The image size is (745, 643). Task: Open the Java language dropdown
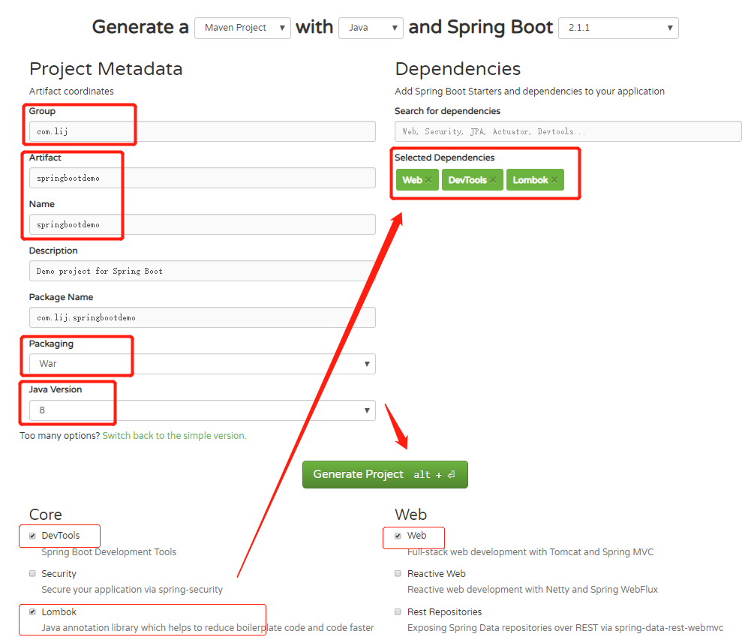click(371, 28)
